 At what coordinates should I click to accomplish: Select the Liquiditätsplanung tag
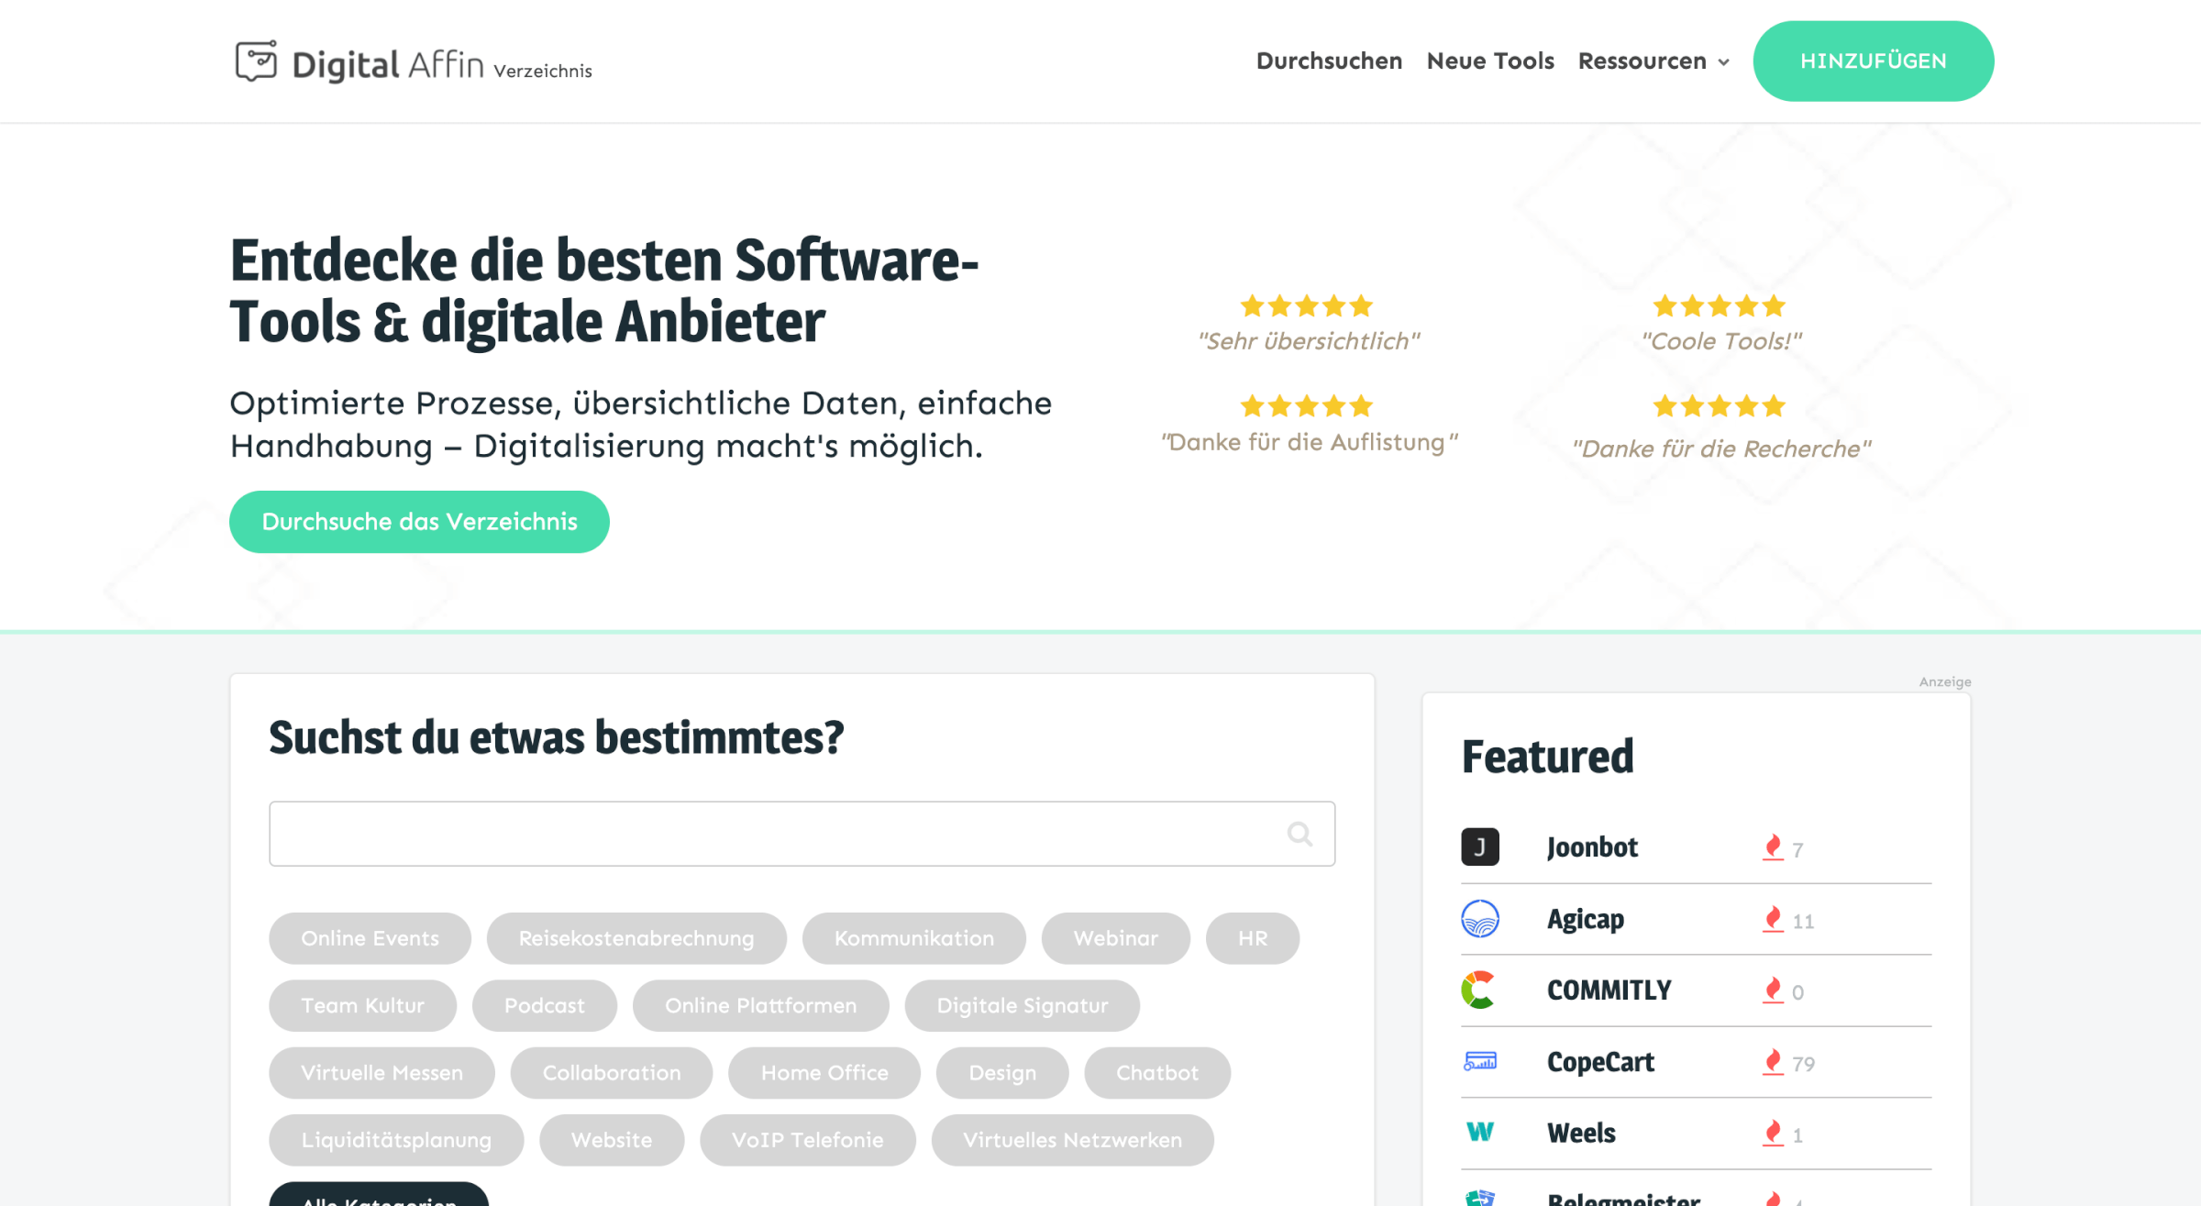coord(396,1140)
